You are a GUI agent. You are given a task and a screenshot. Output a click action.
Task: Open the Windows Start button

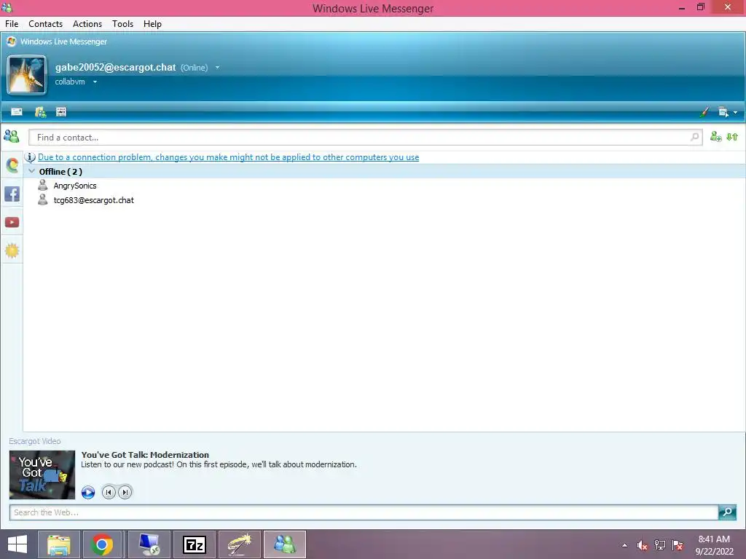(17, 544)
